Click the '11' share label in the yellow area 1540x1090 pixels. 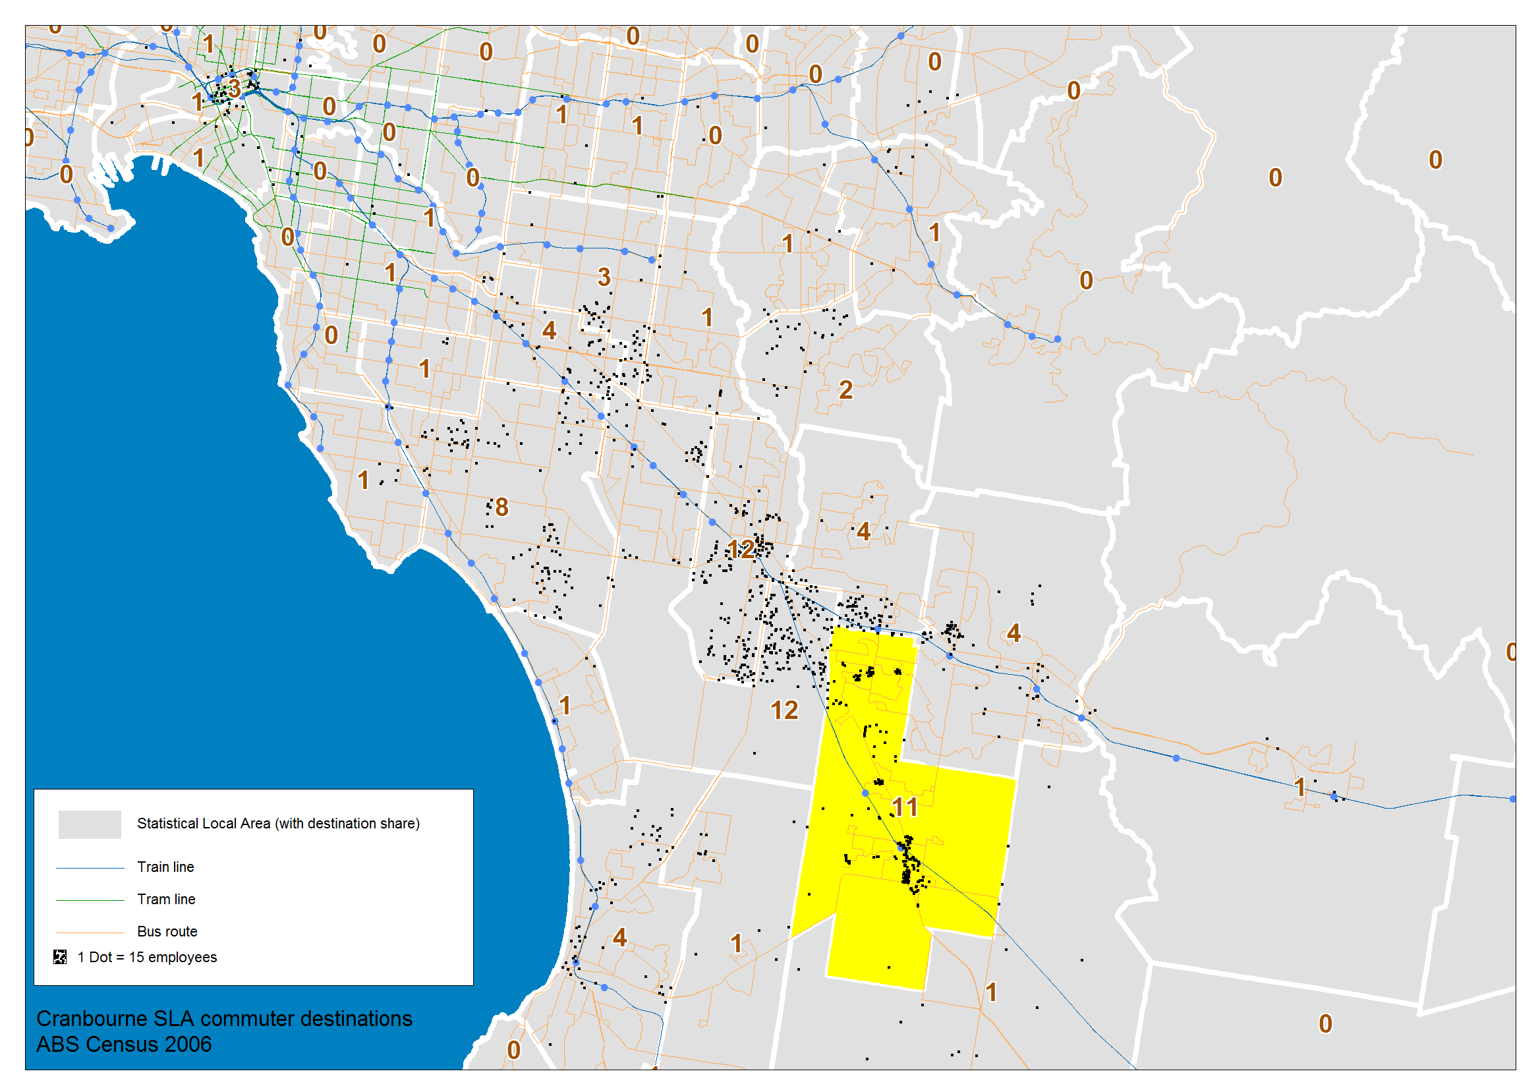[x=905, y=807]
